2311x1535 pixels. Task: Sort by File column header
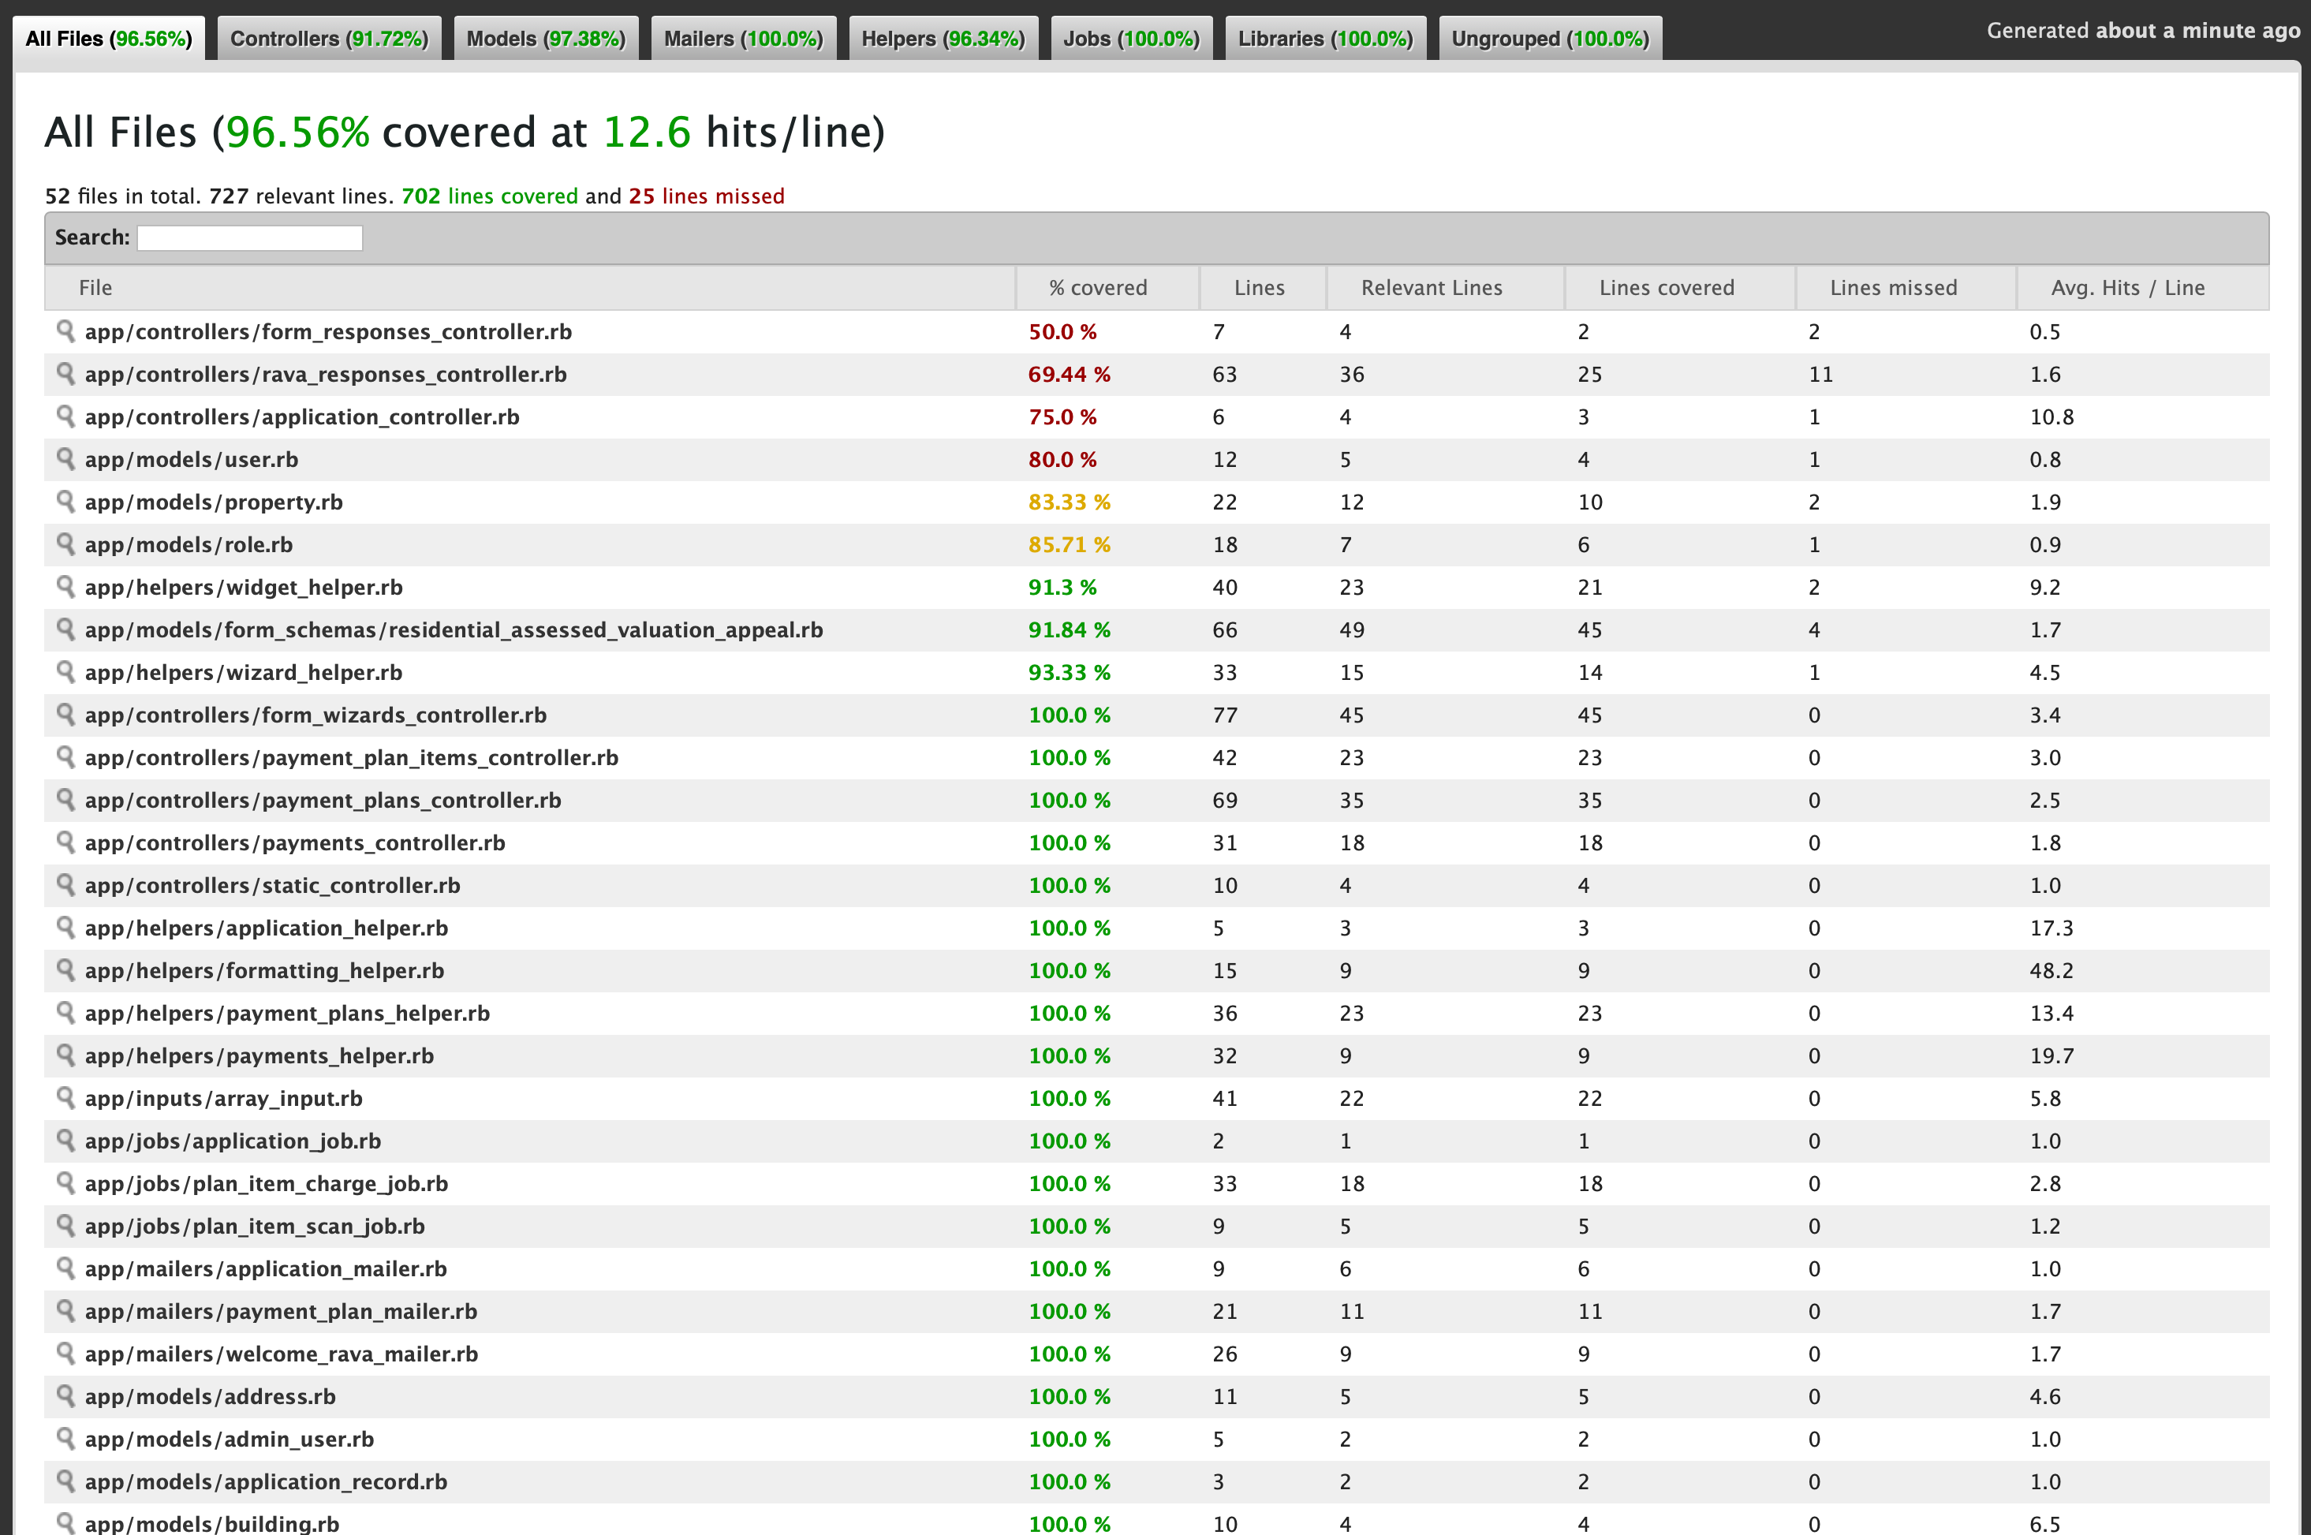(x=96, y=288)
